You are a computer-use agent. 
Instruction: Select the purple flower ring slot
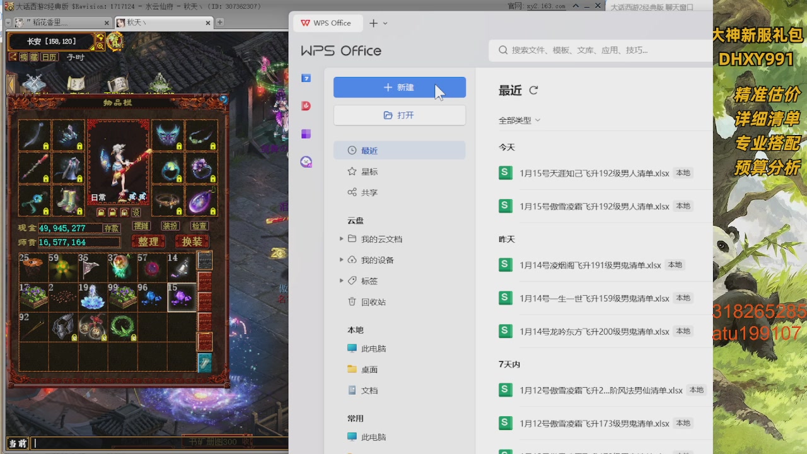point(201,168)
